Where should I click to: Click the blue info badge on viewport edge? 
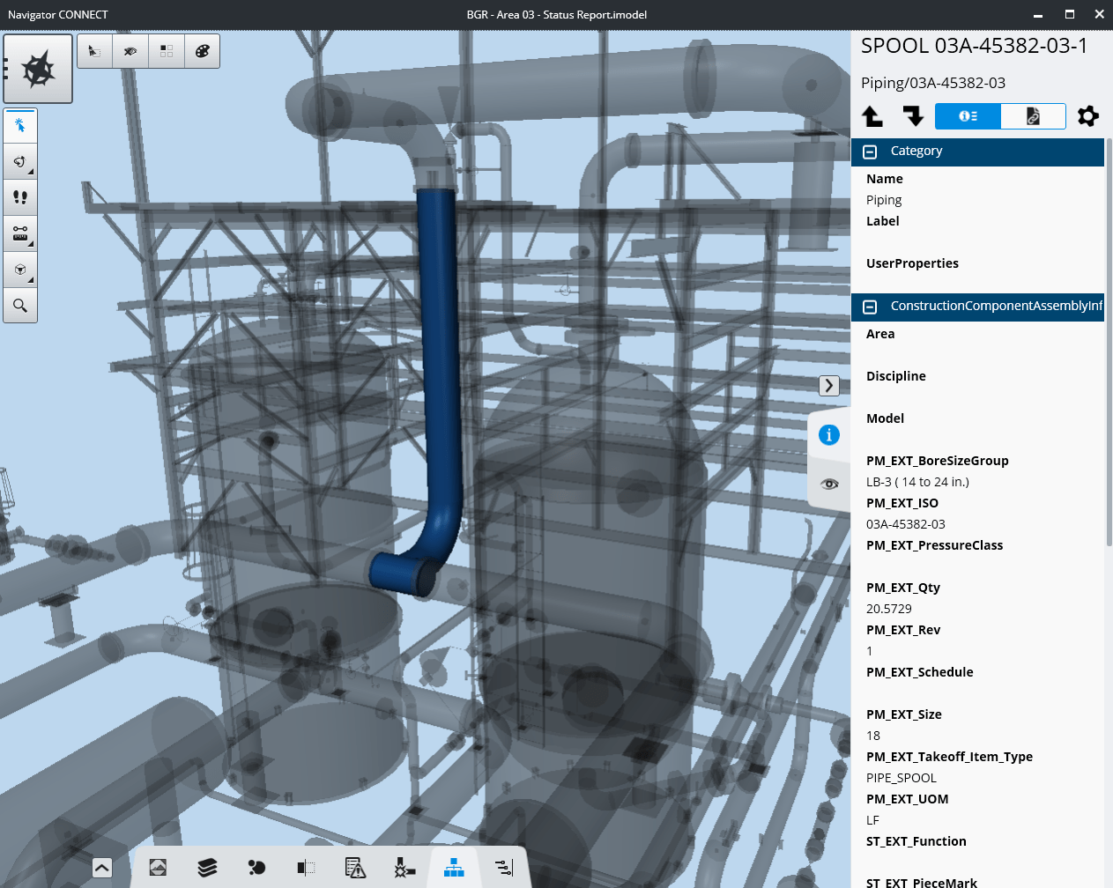point(829,434)
